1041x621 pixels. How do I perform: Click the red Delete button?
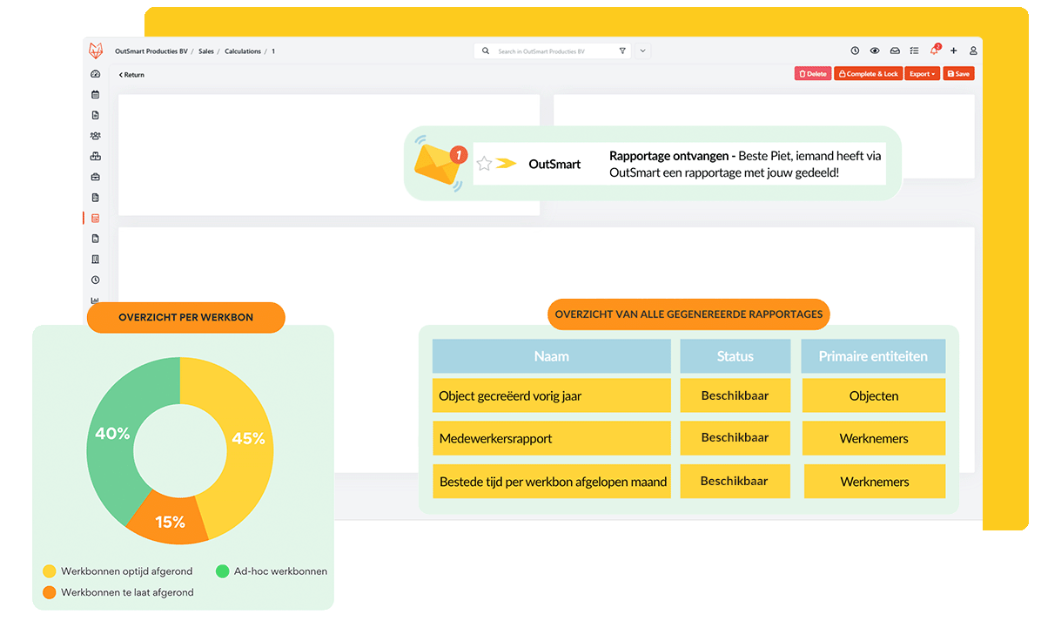coord(812,74)
